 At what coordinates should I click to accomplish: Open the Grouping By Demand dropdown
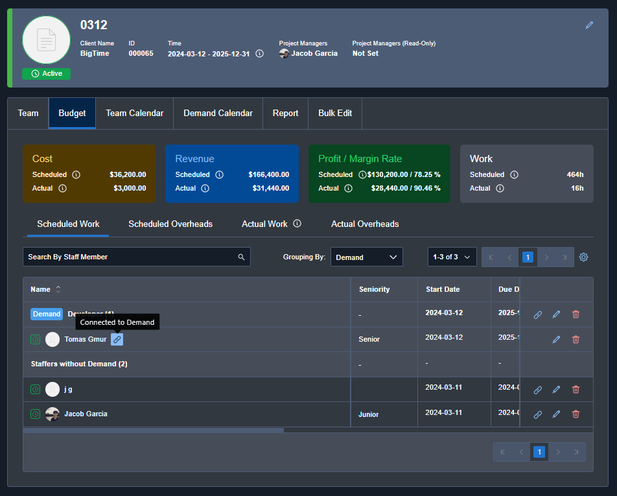pyautogui.click(x=366, y=257)
